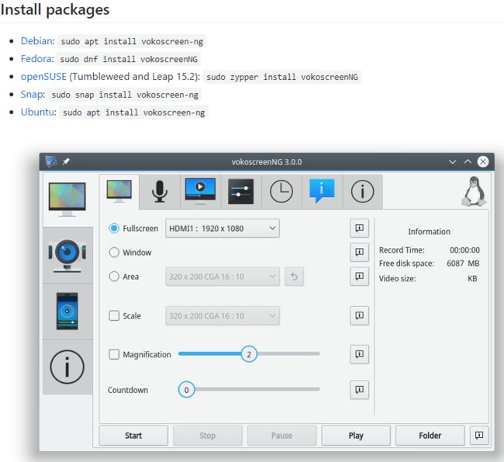The height and width of the screenshot is (462, 504).
Task: Open the openSUSE link
Action: [43, 77]
